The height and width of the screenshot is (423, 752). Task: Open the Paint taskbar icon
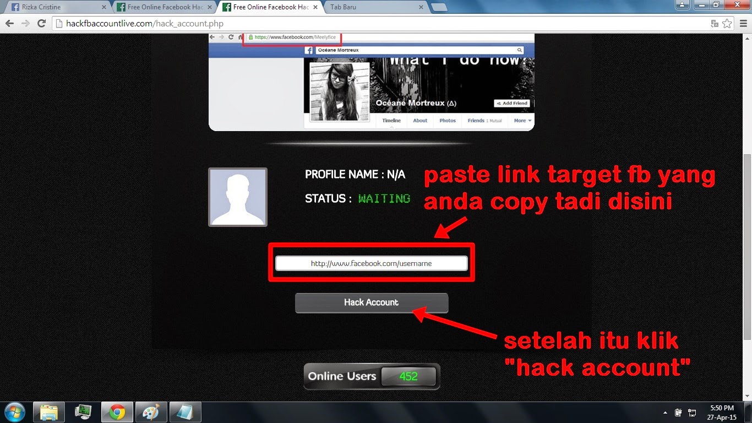pyautogui.click(x=151, y=412)
